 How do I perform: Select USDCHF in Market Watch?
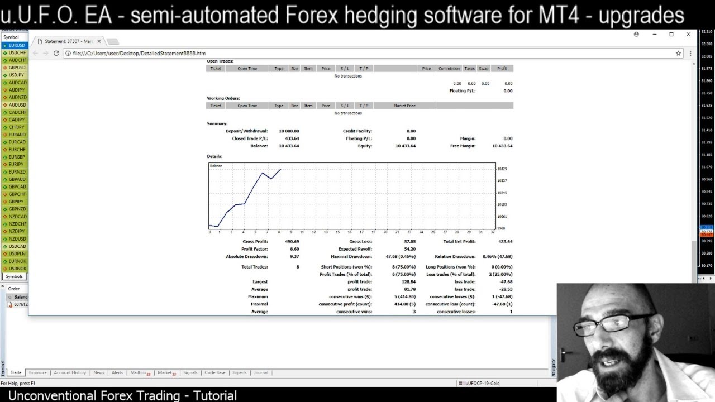pyautogui.click(x=15, y=52)
